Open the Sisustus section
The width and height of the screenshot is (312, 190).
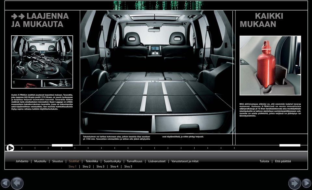[x=58, y=161]
